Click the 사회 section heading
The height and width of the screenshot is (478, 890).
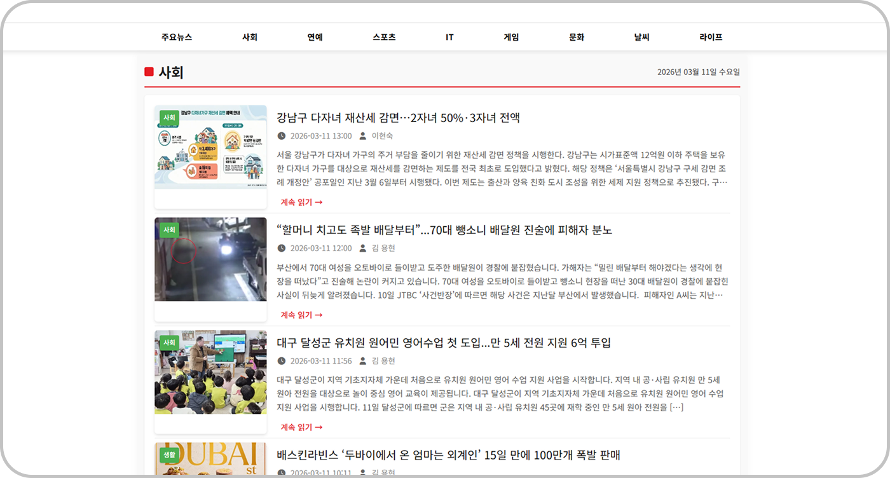point(171,72)
